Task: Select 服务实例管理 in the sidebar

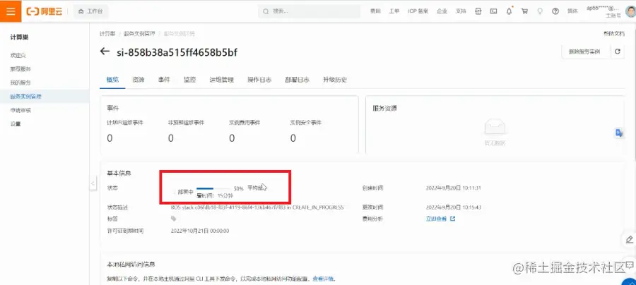Action: click(26, 97)
